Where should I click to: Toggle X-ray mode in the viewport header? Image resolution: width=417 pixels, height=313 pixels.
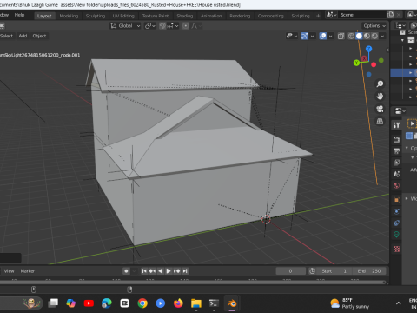tap(341, 36)
